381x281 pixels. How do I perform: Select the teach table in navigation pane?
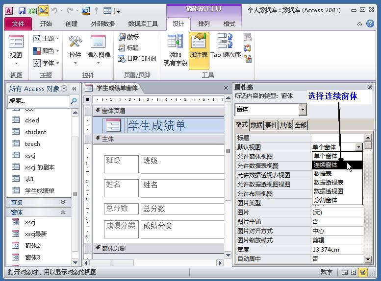pyautogui.click(x=32, y=144)
